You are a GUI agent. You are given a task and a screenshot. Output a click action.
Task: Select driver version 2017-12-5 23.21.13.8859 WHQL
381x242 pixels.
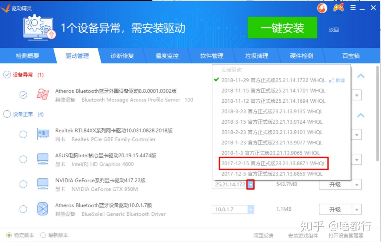tap(272, 174)
